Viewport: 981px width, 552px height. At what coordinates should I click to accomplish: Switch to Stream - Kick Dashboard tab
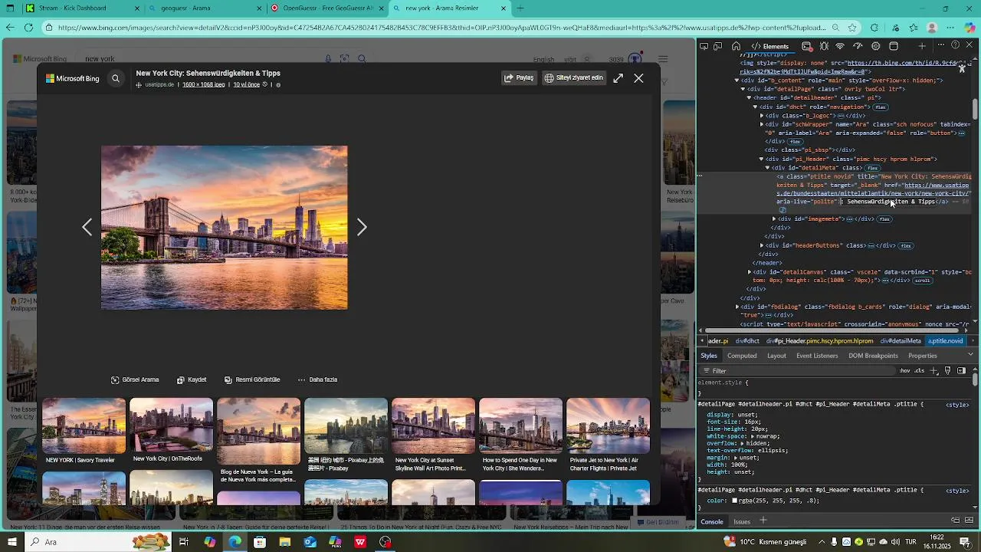(83, 8)
